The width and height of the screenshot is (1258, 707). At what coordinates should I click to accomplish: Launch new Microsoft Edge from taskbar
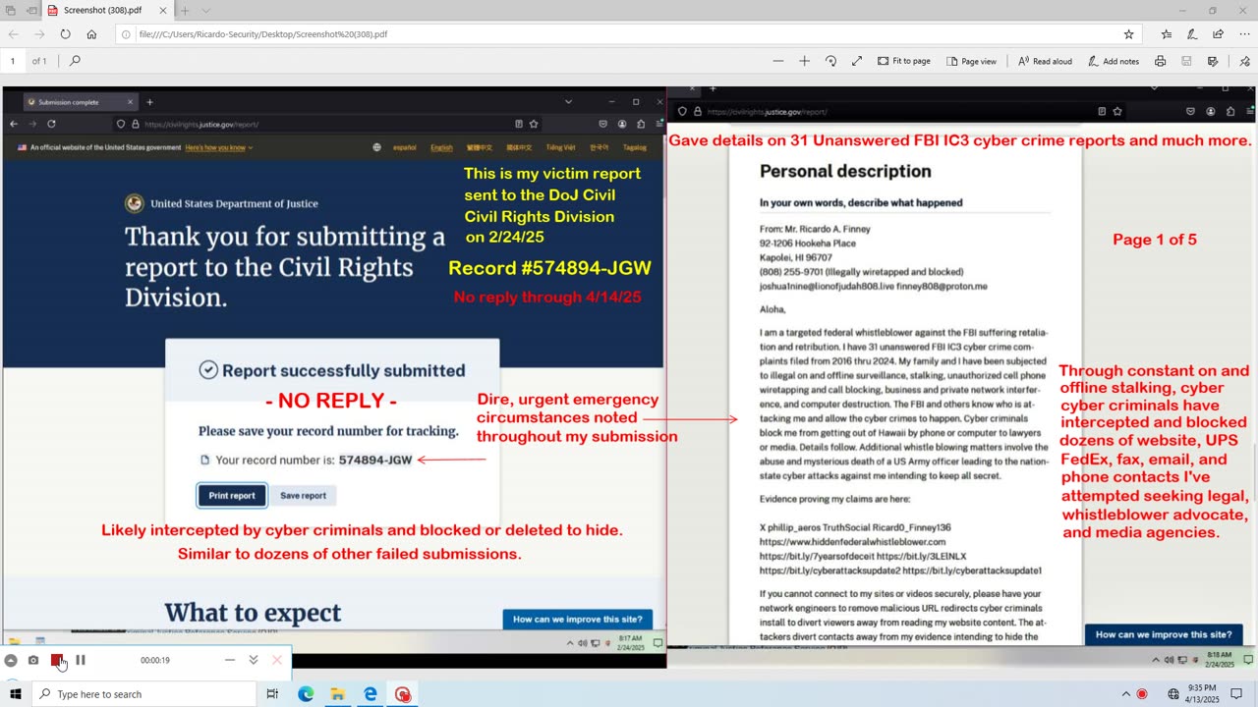coord(306,694)
